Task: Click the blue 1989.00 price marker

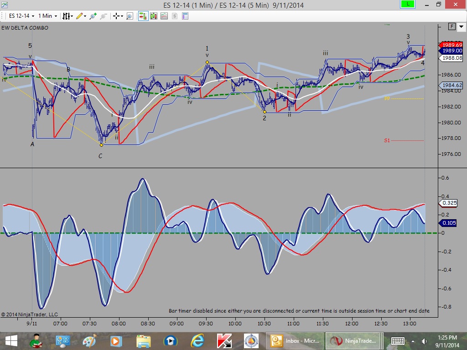Action: 451,51
